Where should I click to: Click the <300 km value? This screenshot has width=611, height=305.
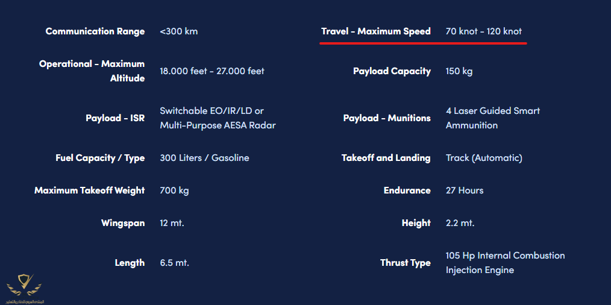[178, 31]
